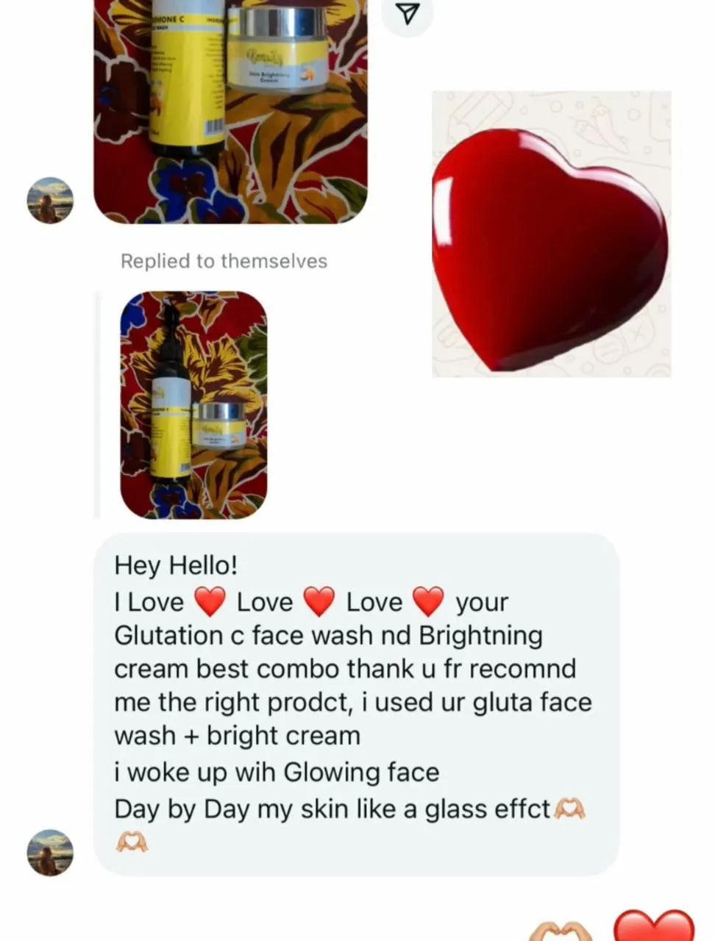Click the cream jar in replied thumbnail
The image size is (715, 941).
click(219, 426)
